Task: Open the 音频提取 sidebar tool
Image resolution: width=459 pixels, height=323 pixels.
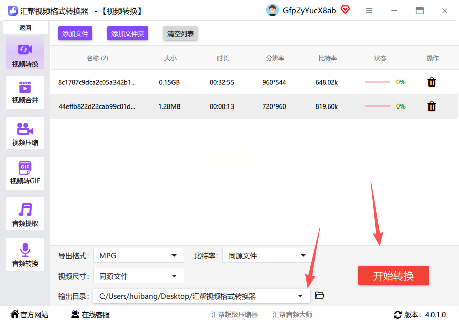Action: pos(25,214)
